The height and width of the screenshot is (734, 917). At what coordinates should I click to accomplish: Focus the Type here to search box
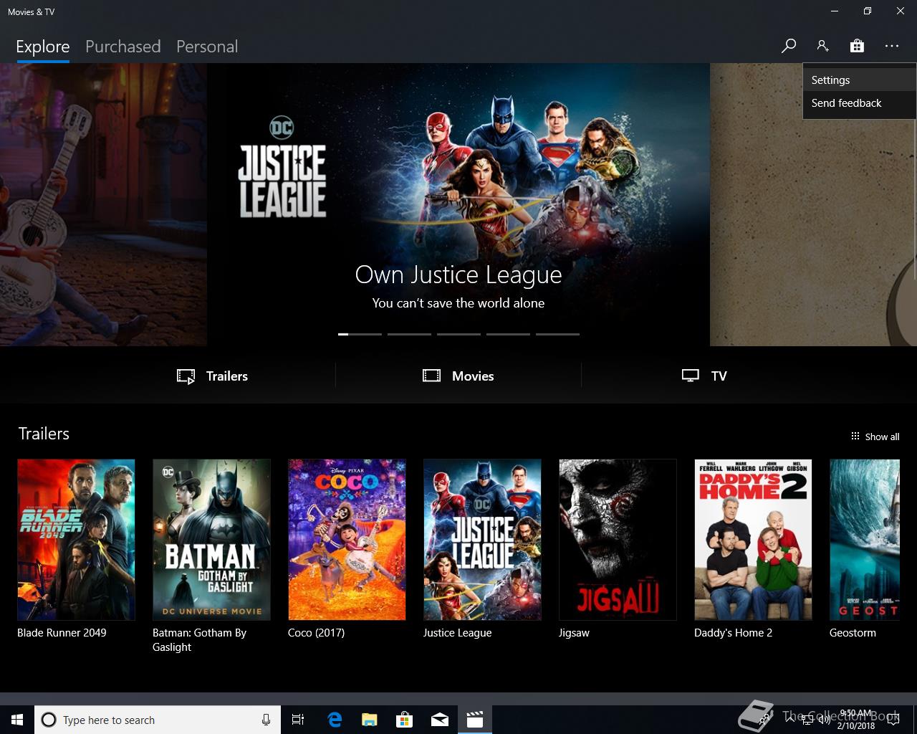(156, 720)
